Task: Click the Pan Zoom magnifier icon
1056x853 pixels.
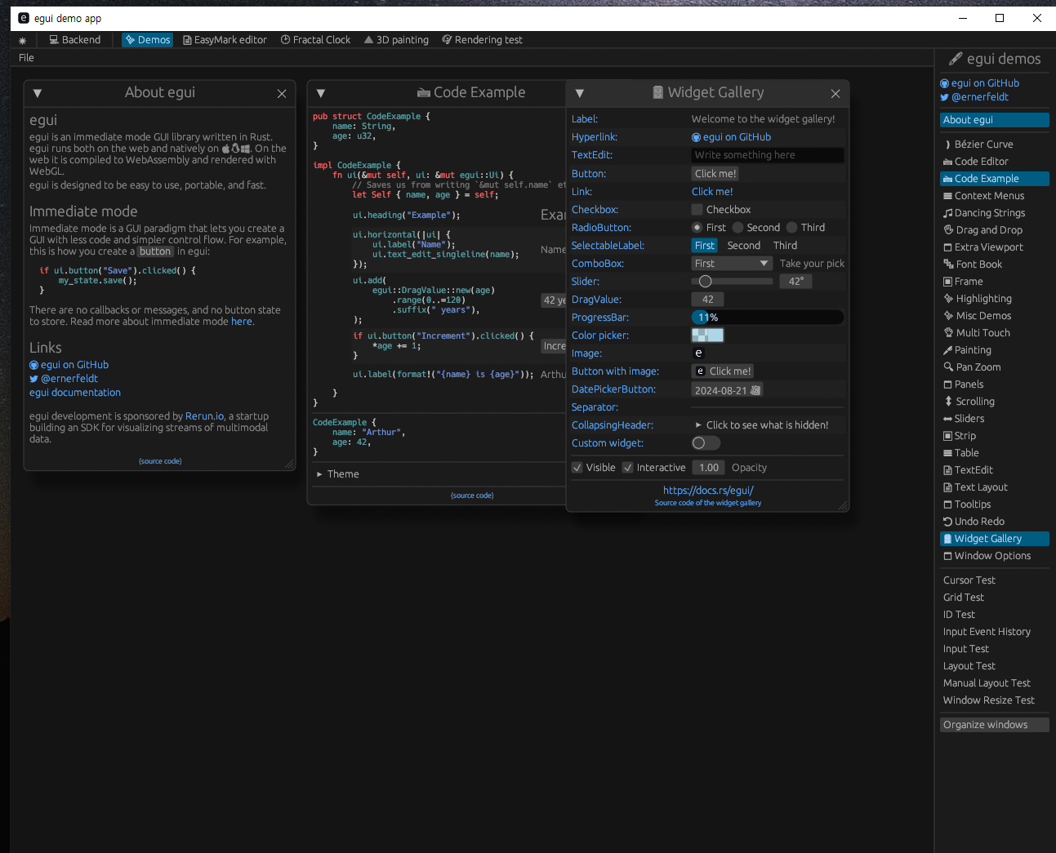Action: click(949, 367)
